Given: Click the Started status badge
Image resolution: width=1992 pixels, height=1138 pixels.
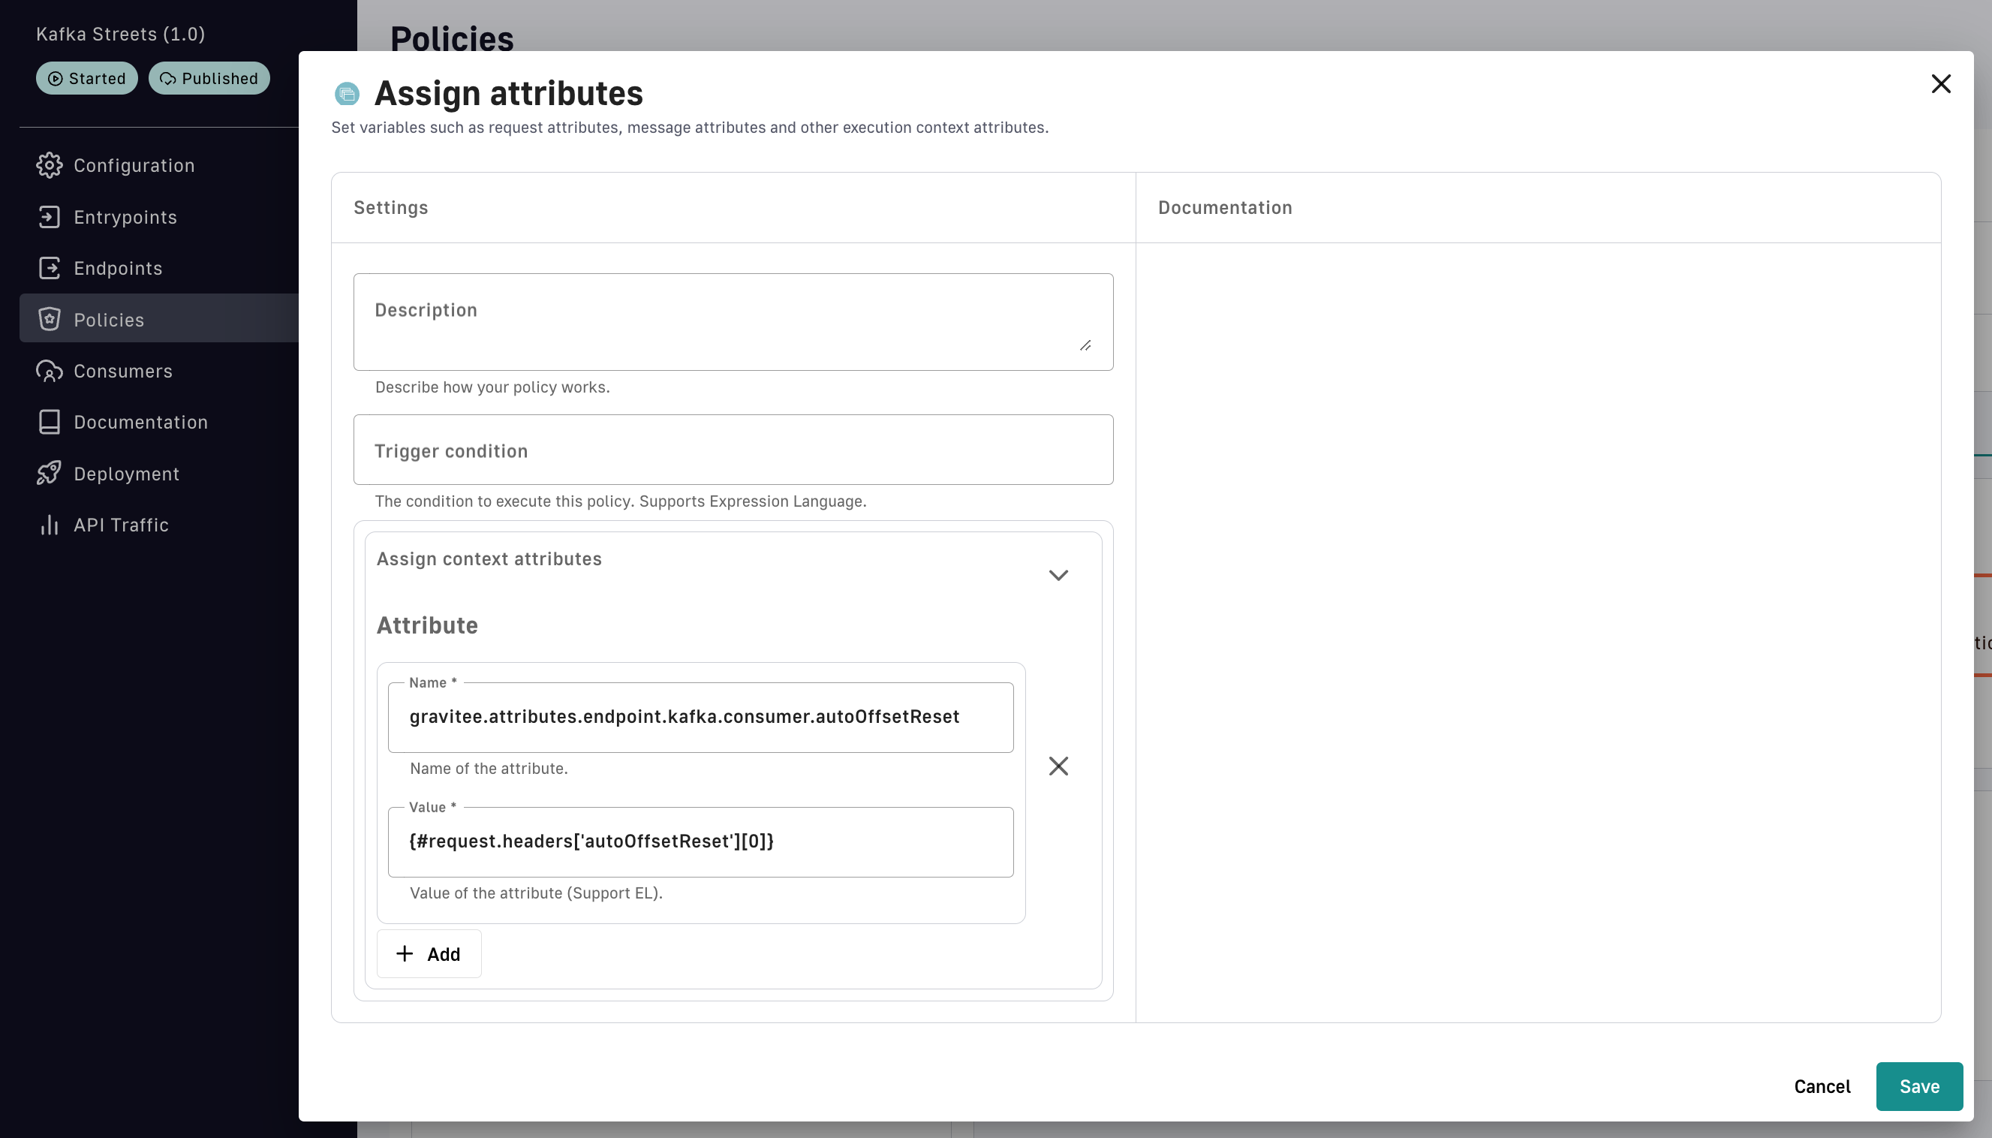Looking at the screenshot, I should [x=87, y=78].
